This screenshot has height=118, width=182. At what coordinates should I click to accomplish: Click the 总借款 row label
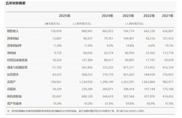click(11, 89)
